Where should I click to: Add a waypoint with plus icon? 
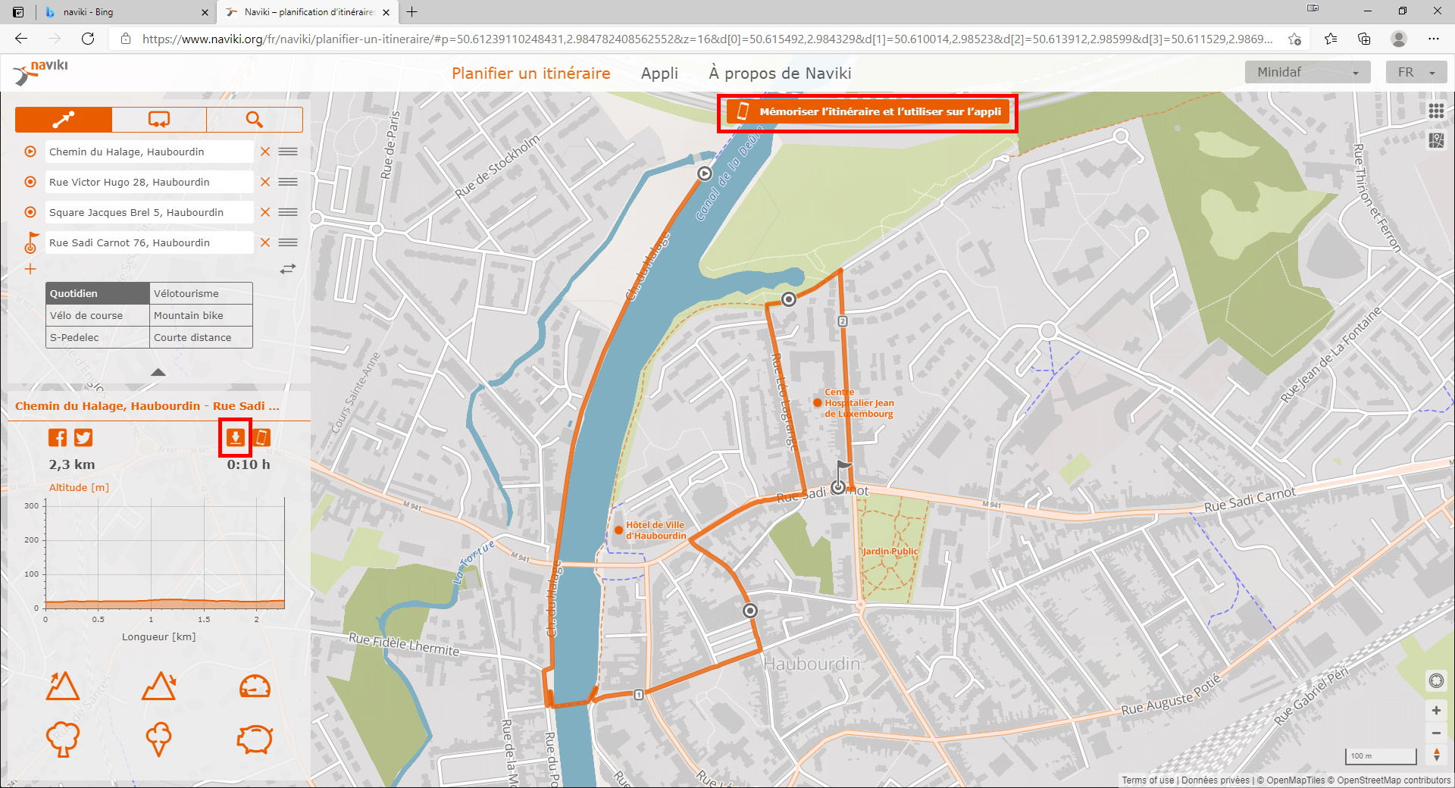pos(30,269)
